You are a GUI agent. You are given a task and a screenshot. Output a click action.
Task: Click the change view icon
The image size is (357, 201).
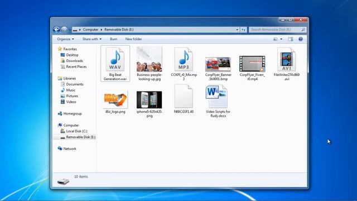275,39
